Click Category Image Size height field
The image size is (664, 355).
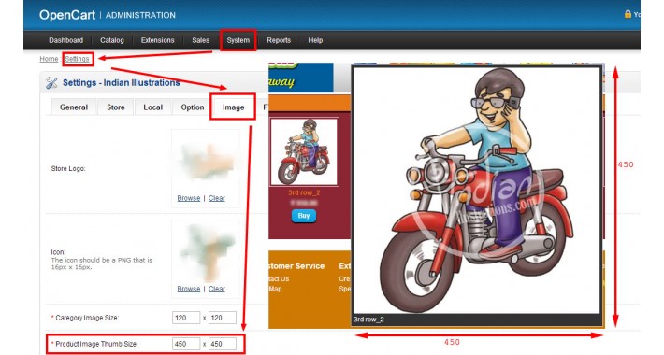click(223, 318)
